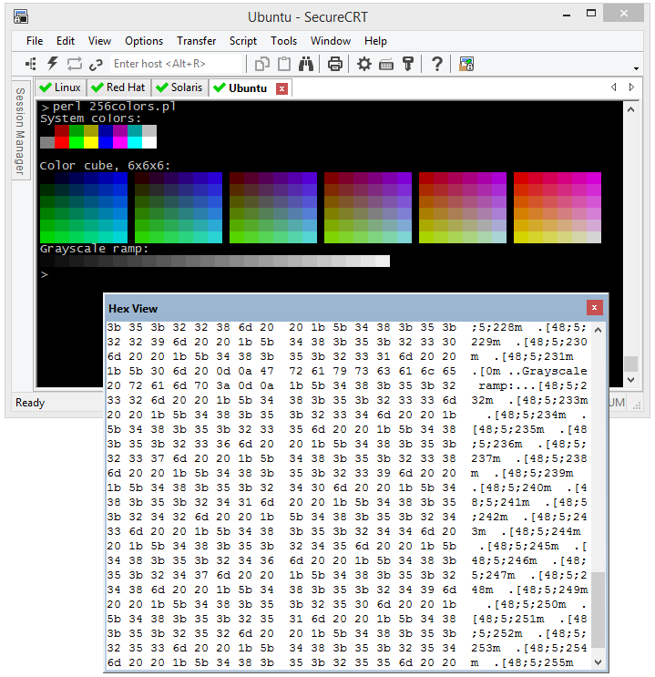The image size is (655, 677).
Task: Open the Transfer menu
Action: tap(197, 41)
